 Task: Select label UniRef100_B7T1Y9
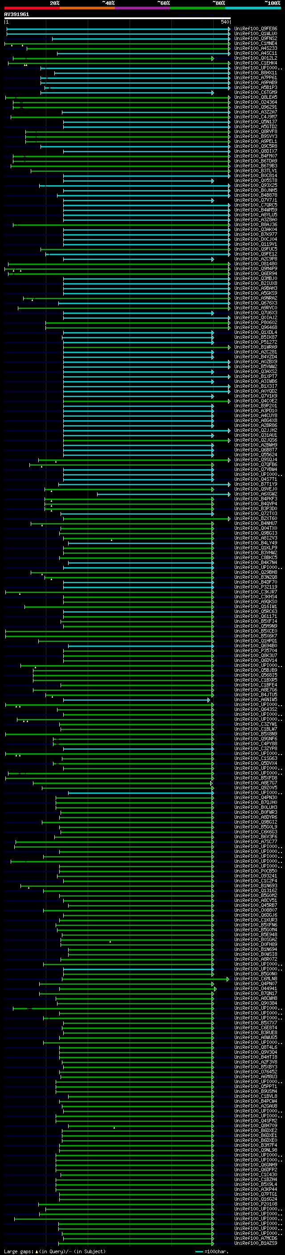click(256, 484)
